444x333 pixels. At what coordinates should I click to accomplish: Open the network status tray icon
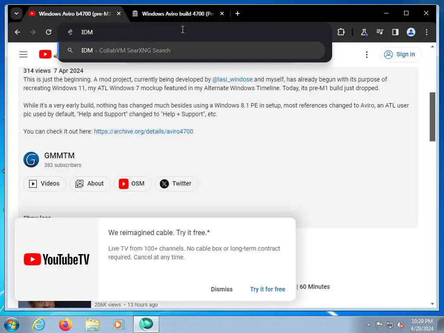[x=390, y=325]
